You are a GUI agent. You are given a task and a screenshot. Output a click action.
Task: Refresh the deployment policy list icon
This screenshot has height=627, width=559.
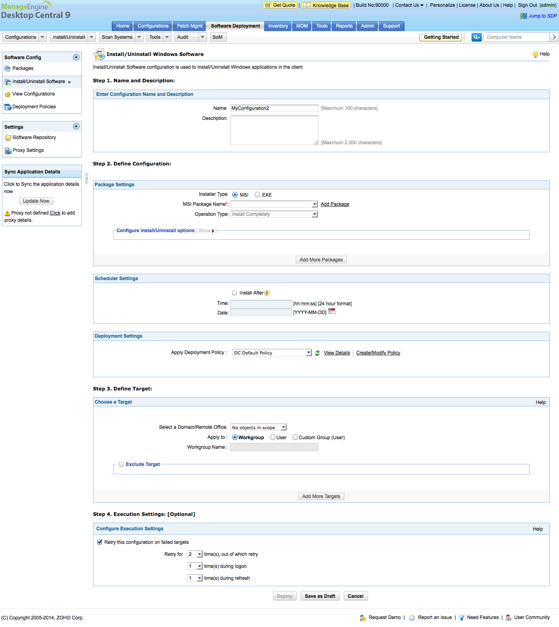[317, 353]
